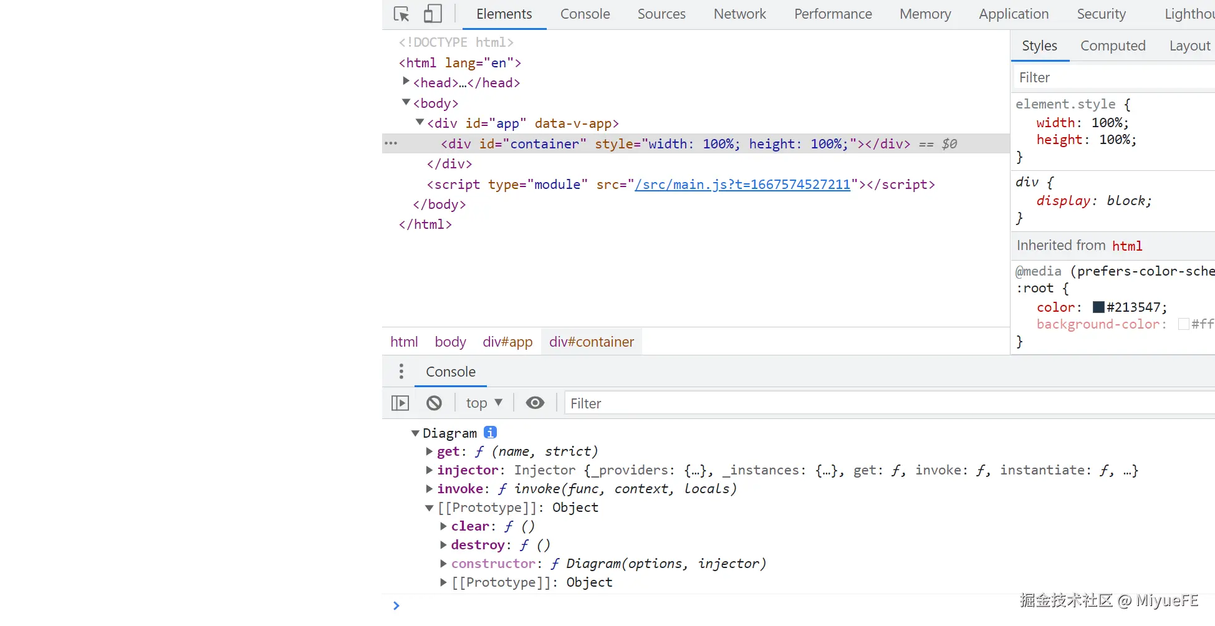Select the Styles pane tab
Image resolution: width=1215 pixels, height=626 pixels.
[x=1040, y=46]
